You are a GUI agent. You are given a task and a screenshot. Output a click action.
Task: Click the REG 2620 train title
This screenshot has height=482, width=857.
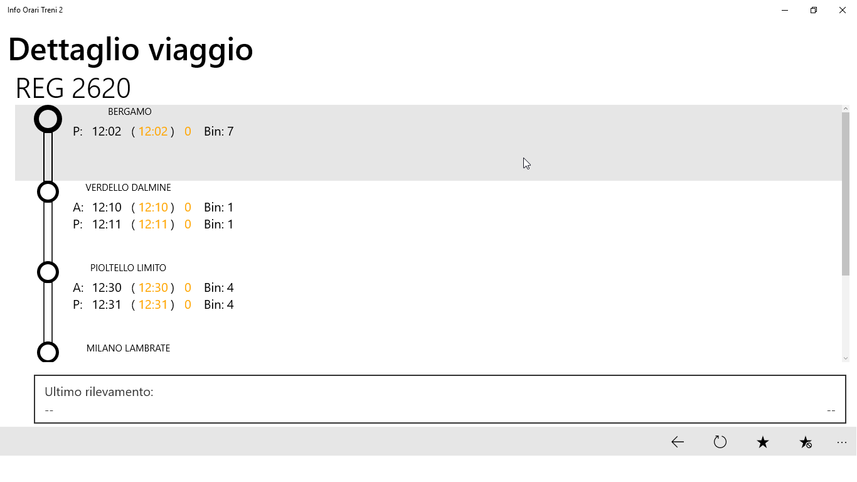[73, 88]
